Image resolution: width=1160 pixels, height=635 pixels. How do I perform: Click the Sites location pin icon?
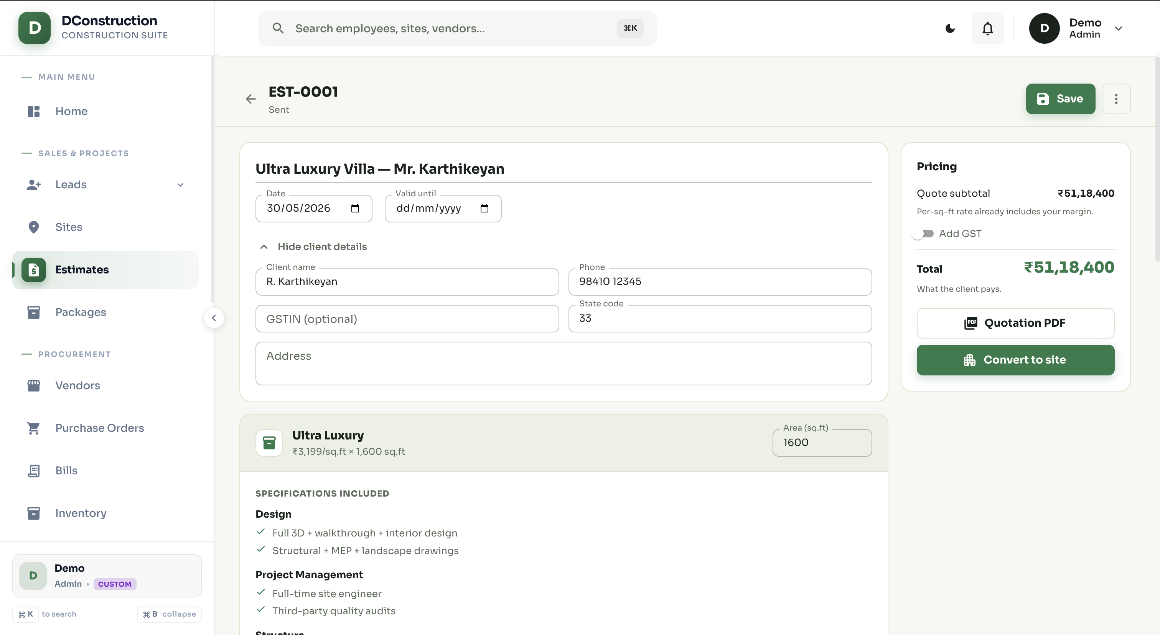(34, 227)
